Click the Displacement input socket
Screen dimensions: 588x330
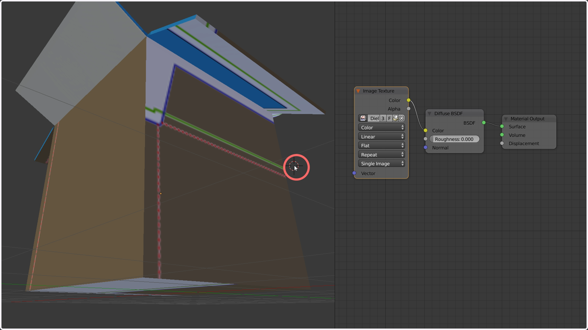(x=502, y=143)
